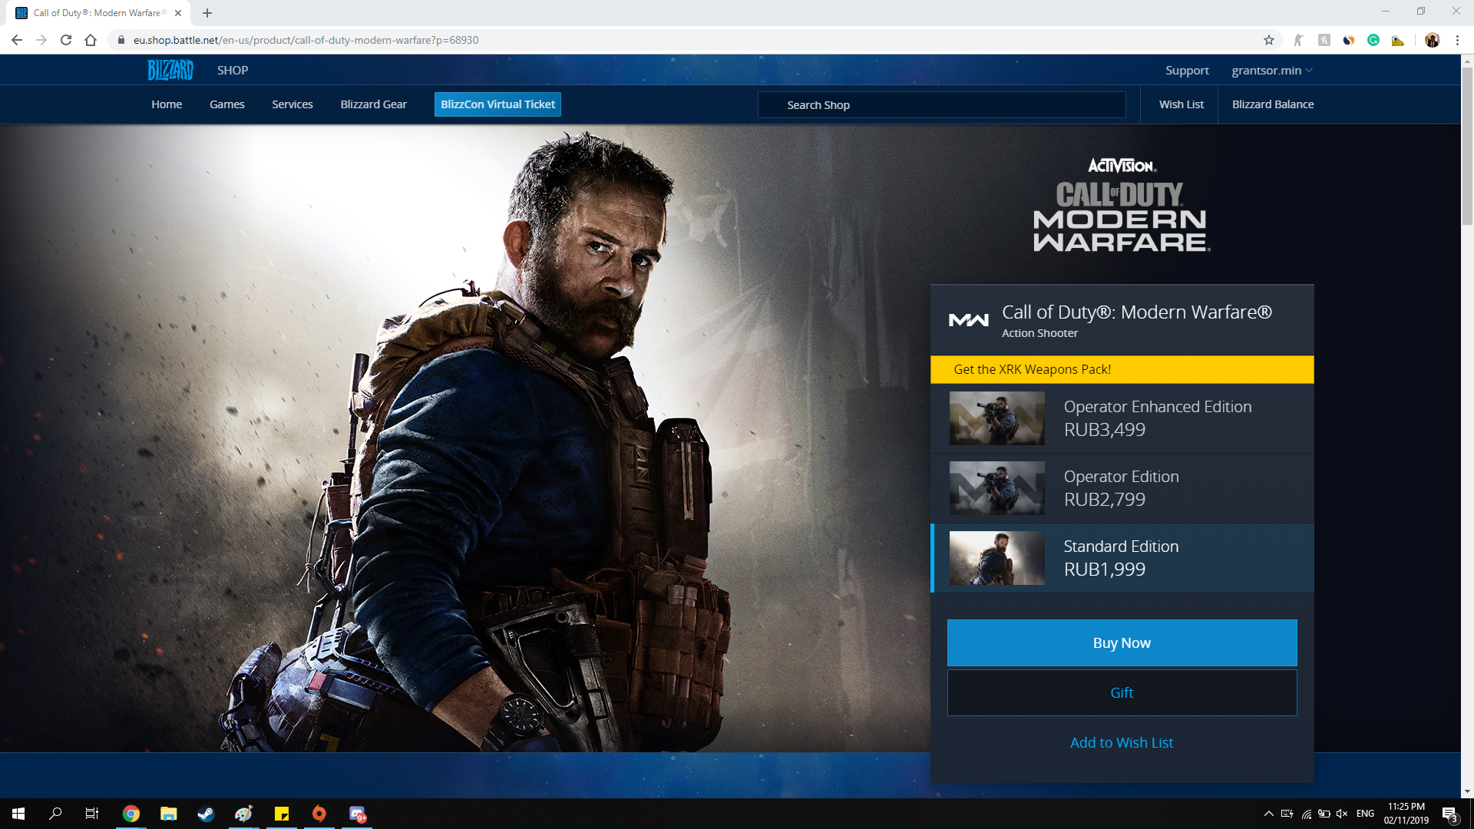Open the Grammarly extension icon
This screenshot has width=1474, height=829.
[x=1373, y=40]
